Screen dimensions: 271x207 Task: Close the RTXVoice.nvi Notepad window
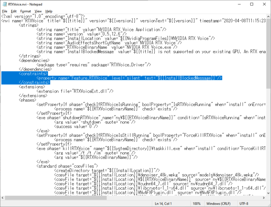[x=264, y=4]
